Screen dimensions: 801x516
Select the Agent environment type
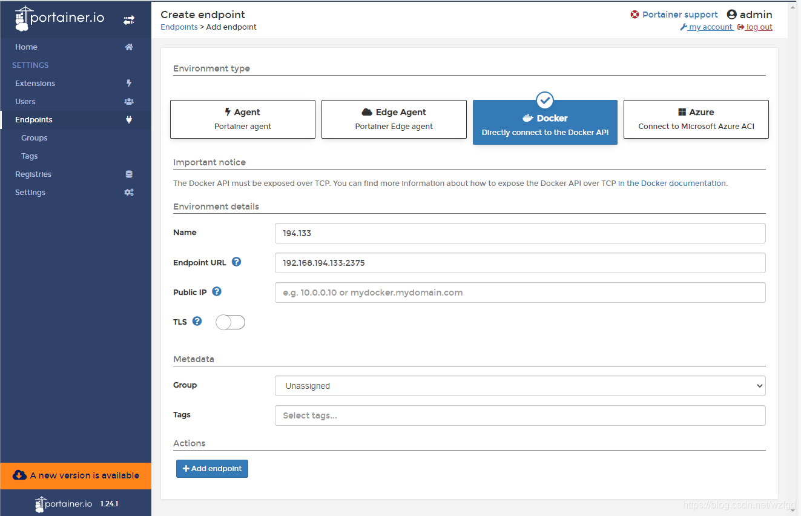243,119
